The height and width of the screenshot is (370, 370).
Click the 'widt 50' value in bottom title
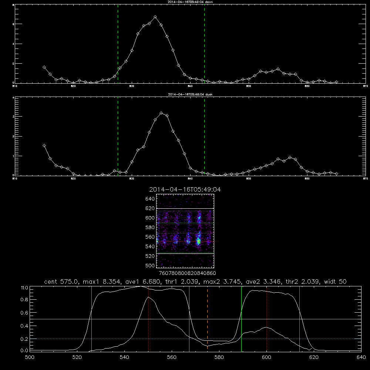[x=335, y=282]
